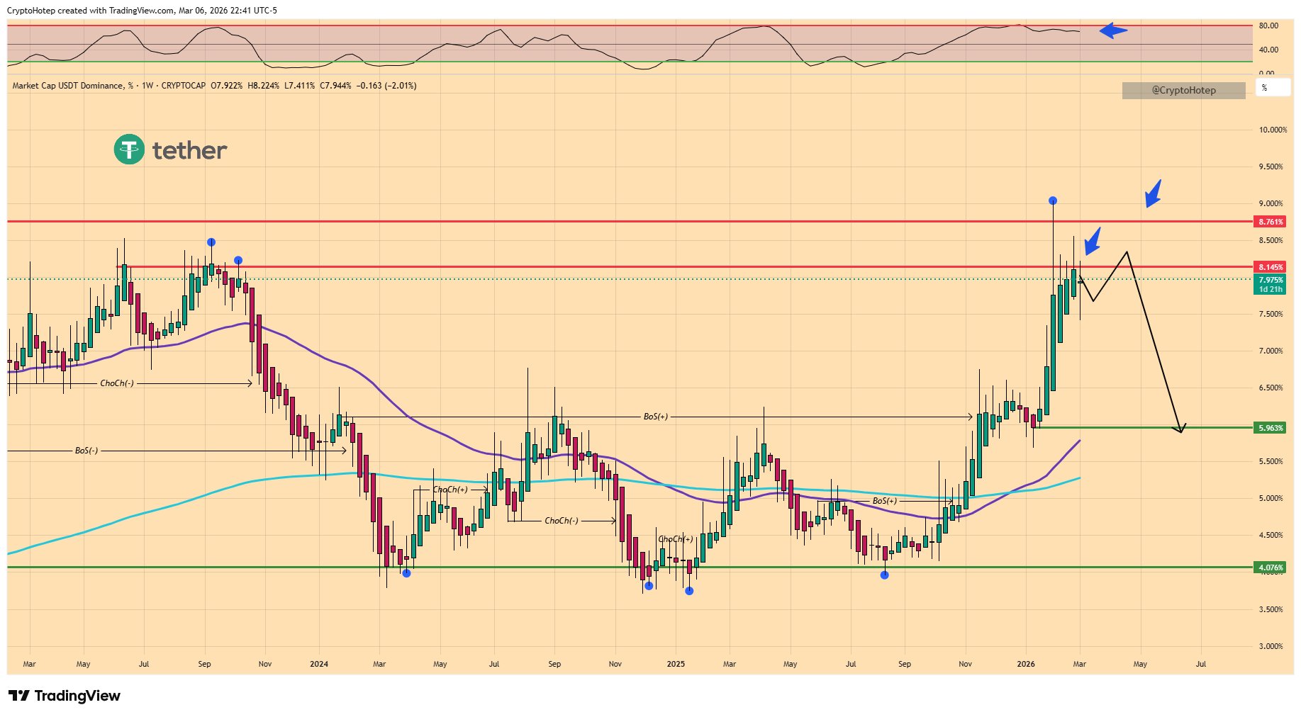
Task: Click the blue dot below the Aug 2025 low
Action: pyautogui.click(x=884, y=575)
